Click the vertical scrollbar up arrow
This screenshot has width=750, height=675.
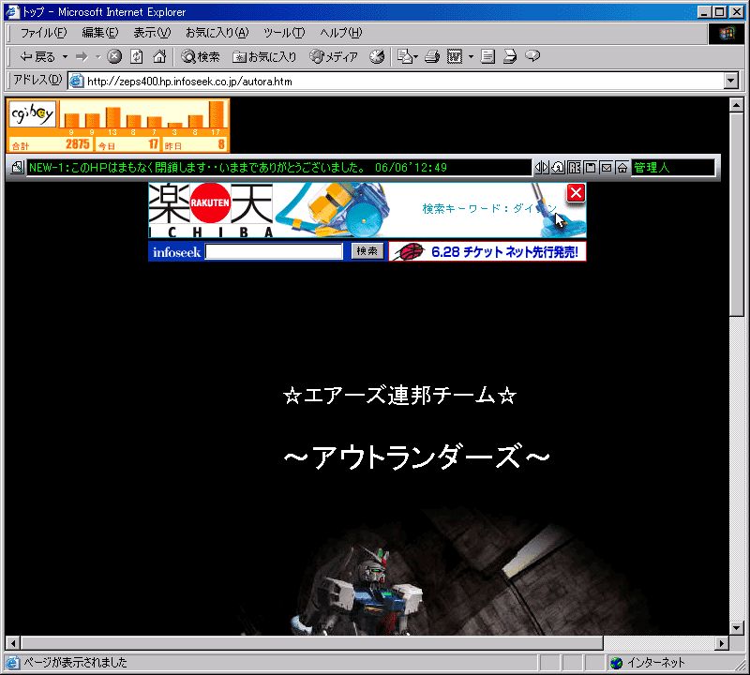(736, 105)
